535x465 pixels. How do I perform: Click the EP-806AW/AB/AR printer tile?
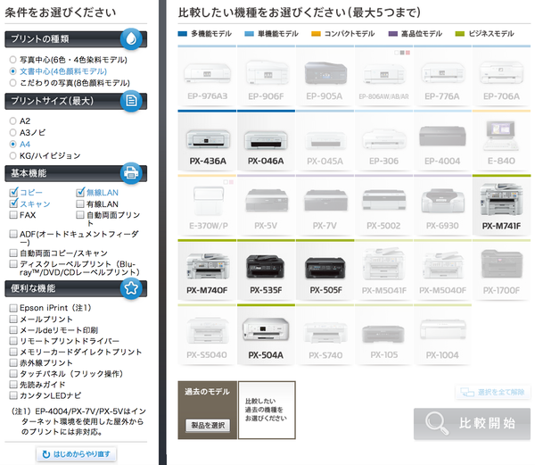(x=383, y=76)
